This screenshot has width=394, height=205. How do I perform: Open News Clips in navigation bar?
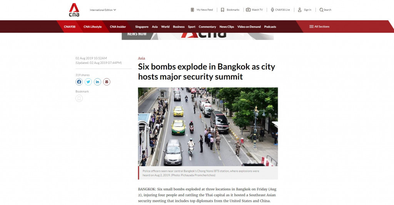[x=227, y=27]
